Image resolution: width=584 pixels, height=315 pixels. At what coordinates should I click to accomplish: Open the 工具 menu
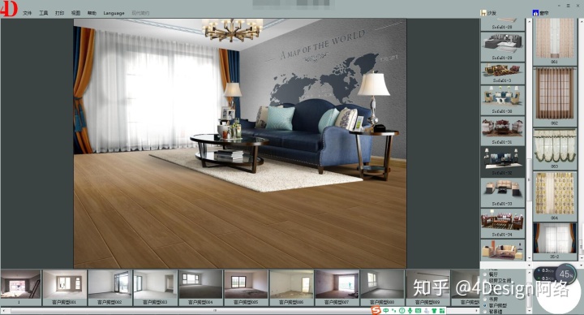pyautogui.click(x=44, y=13)
